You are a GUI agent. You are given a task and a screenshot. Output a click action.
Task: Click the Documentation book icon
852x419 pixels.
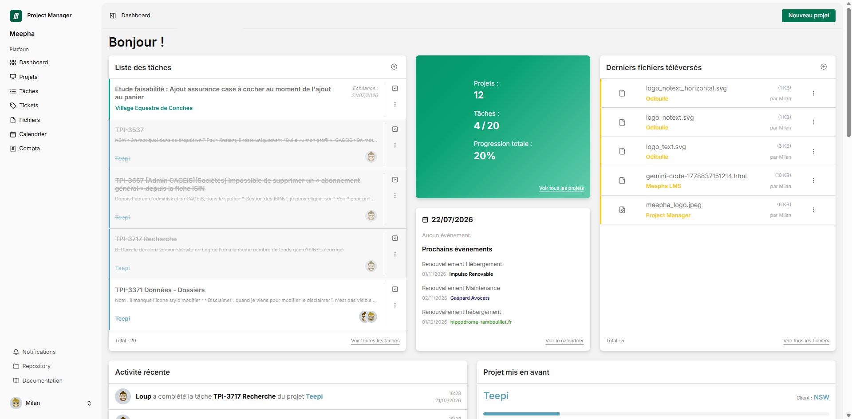click(x=16, y=380)
